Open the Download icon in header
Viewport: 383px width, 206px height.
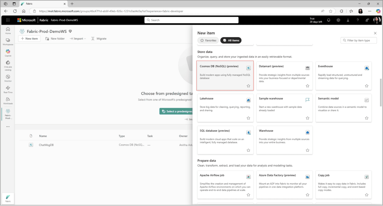coord(348,20)
